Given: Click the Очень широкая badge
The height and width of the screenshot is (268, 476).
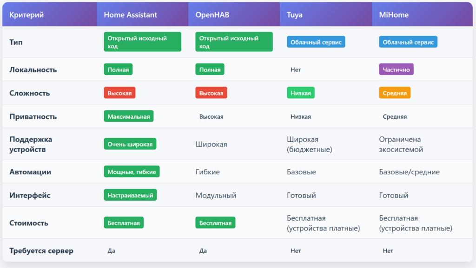Looking at the screenshot, I should pyautogui.click(x=130, y=144).
